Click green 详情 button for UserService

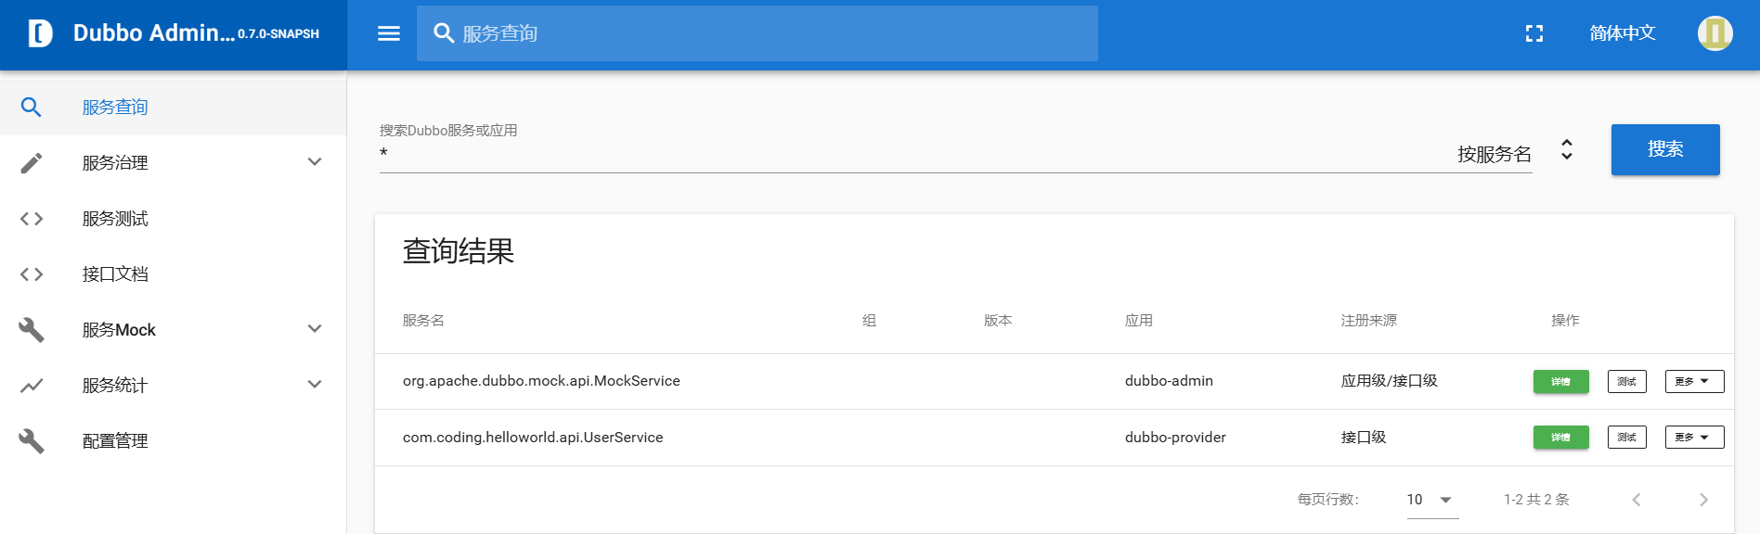click(x=1560, y=438)
